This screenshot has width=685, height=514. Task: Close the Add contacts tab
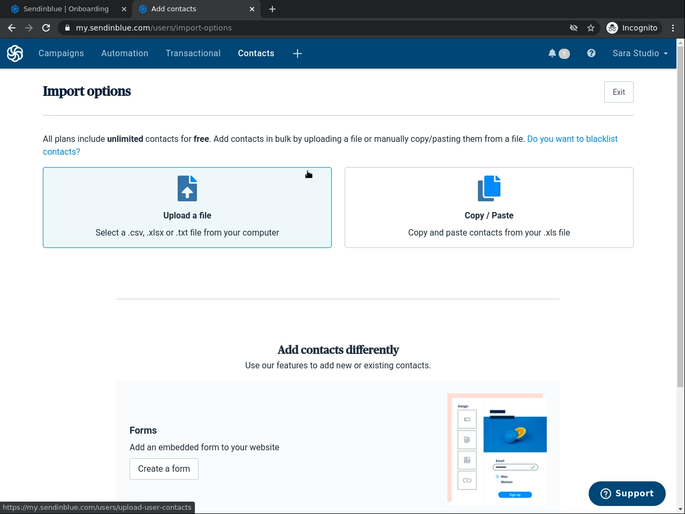coord(252,9)
